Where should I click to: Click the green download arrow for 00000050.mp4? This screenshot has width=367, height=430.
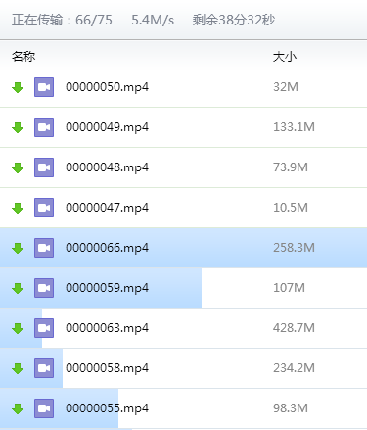point(18,87)
